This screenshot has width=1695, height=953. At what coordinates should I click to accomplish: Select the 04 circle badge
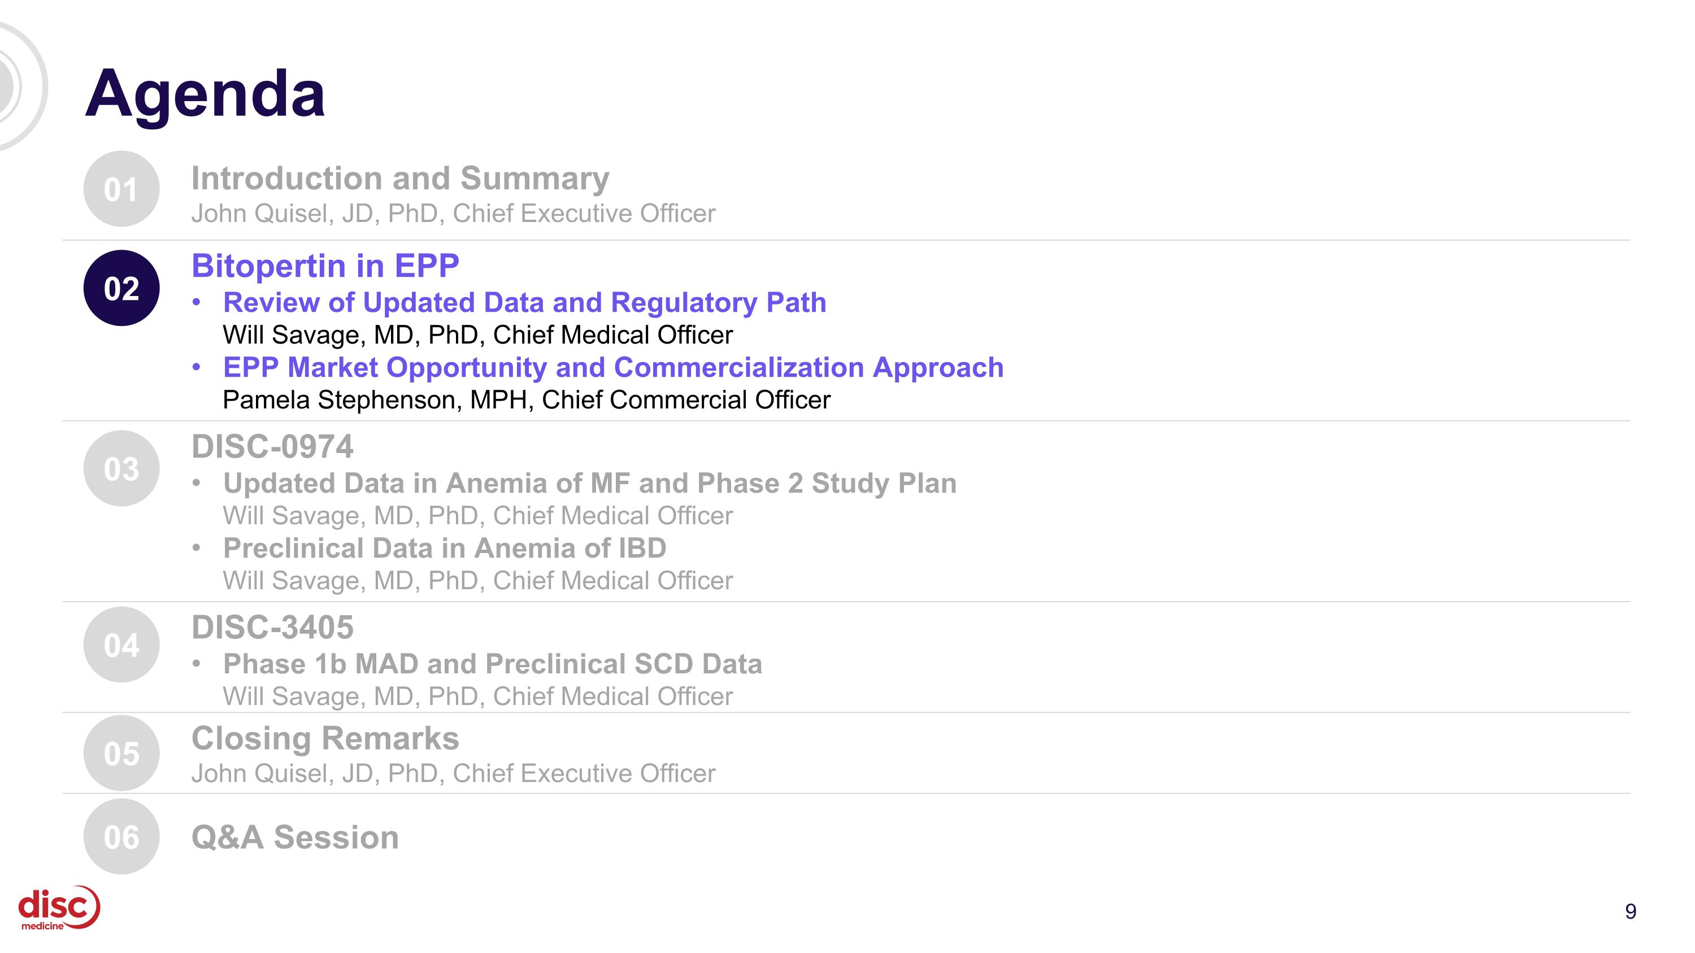pos(121,645)
